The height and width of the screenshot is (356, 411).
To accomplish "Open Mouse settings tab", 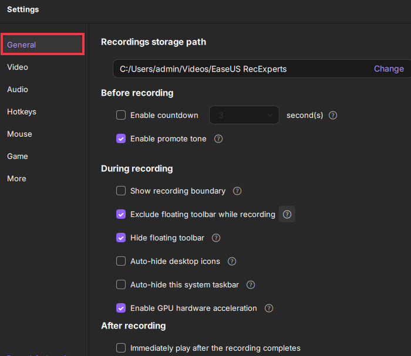I will pyautogui.click(x=19, y=134).
